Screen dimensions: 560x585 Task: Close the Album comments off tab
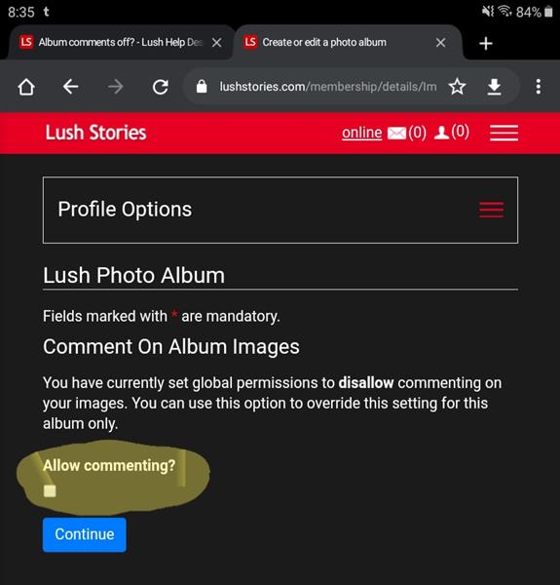(217, 43)
